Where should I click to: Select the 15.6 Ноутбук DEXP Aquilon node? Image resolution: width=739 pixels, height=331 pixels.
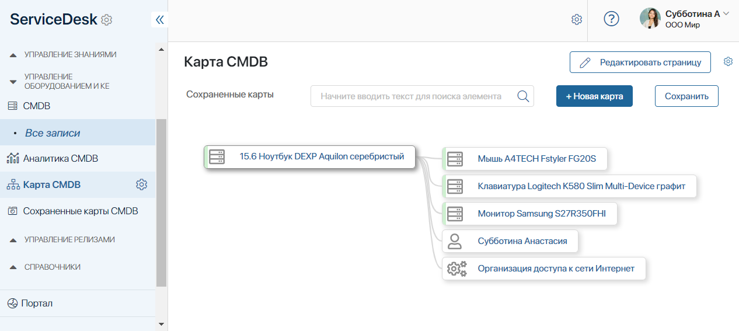click(309, 156)
